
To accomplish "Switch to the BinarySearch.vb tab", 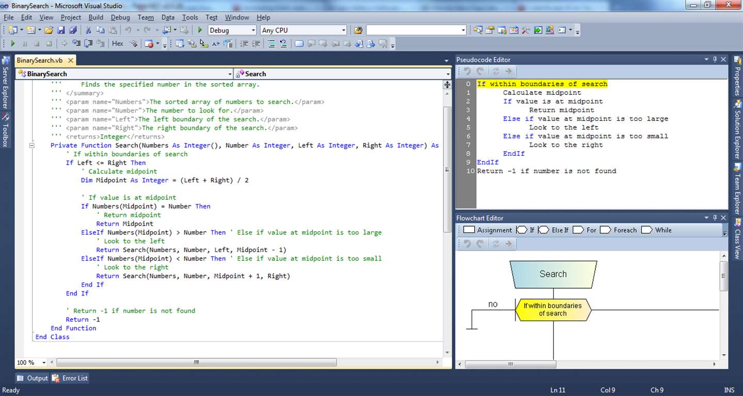I will pos(40,60).
